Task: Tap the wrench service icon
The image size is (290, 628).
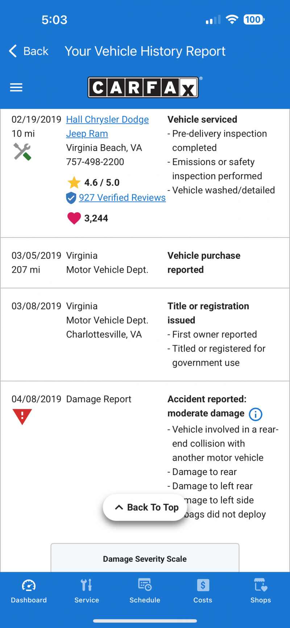Action: 22,151
